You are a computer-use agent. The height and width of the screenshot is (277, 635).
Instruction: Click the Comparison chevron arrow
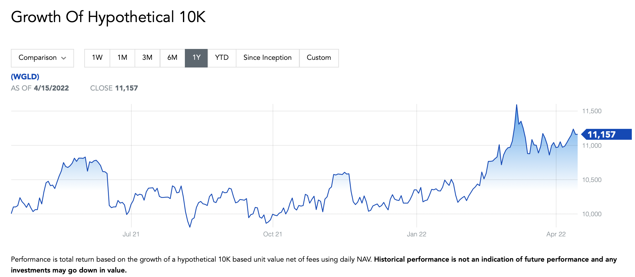click(63, 58)
